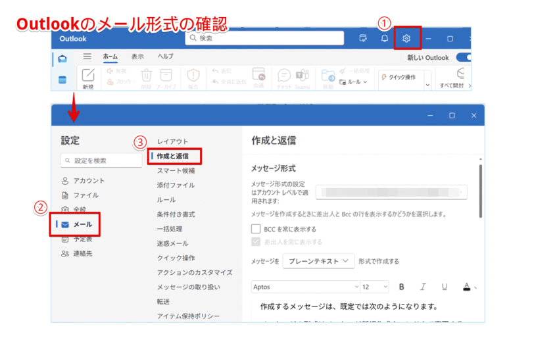Open the 一括処理 settings page

170,229
